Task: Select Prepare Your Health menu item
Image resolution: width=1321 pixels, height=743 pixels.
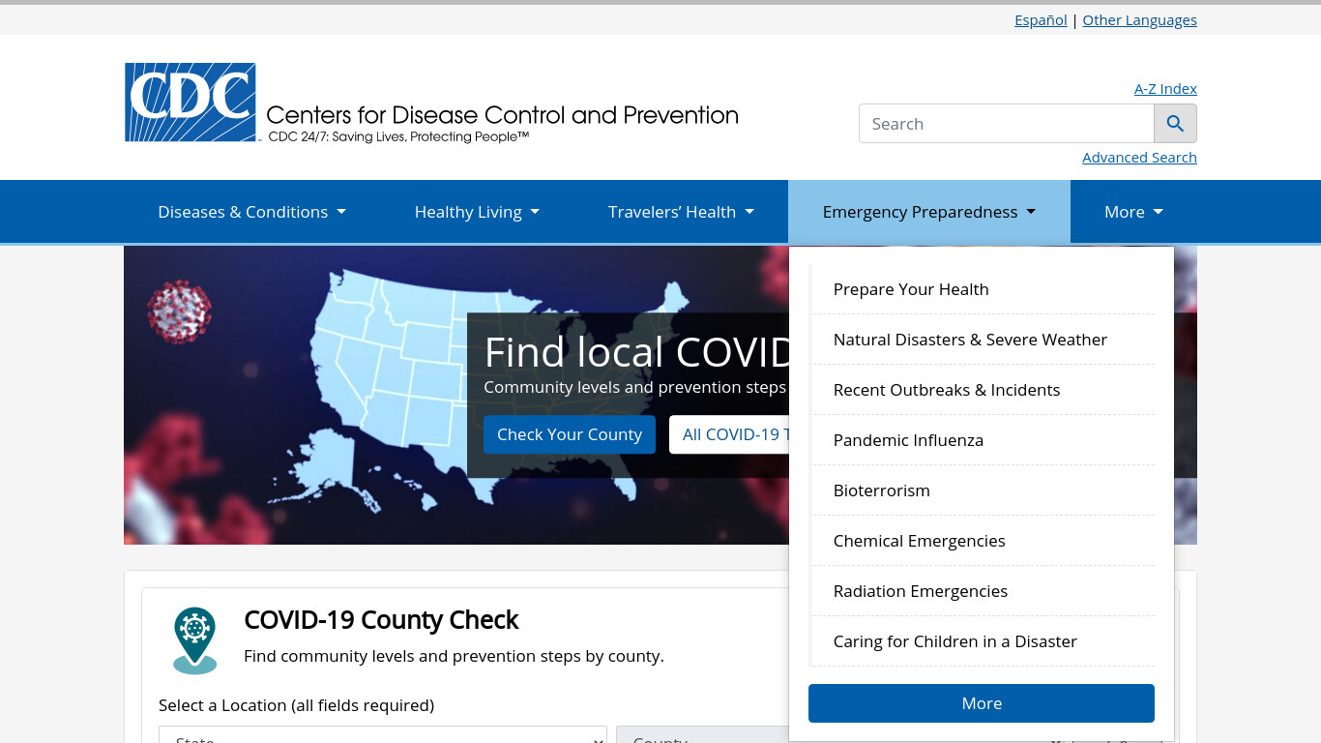Action: [983, 289]
